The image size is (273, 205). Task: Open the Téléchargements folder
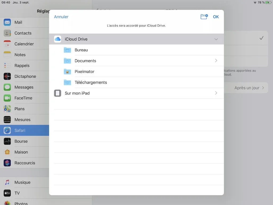click(x=91, y=82)
